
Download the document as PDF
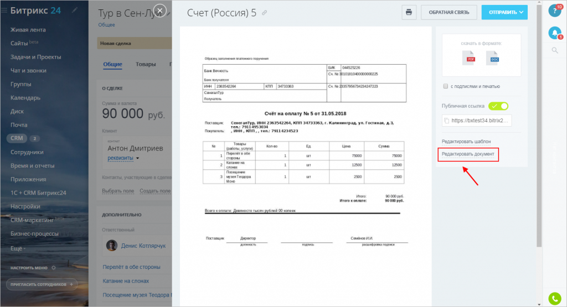469,58
